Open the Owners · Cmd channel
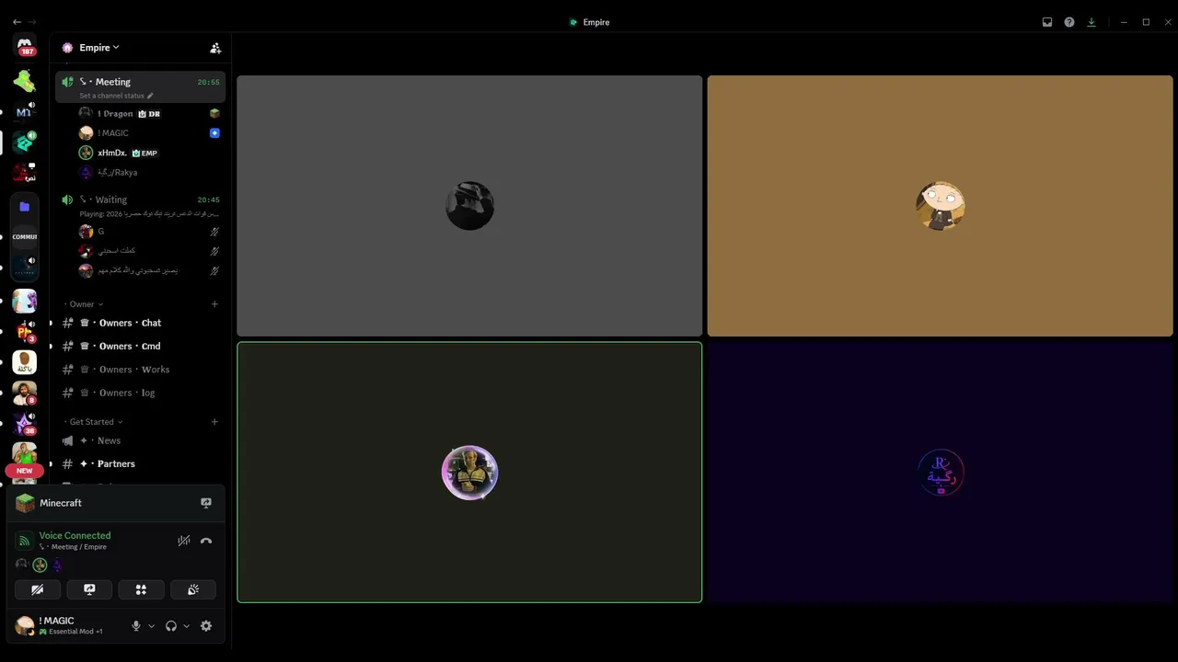The width and height of the screenshot is (1178, 662). pyautogui.click(x=140, y=346)
